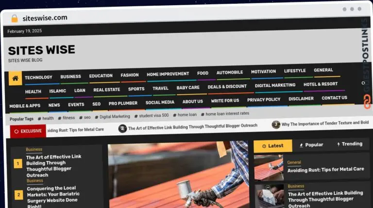Click the yellow number 1 post badge
Viewport: 373px width, 208px height.
coord(18,164)
